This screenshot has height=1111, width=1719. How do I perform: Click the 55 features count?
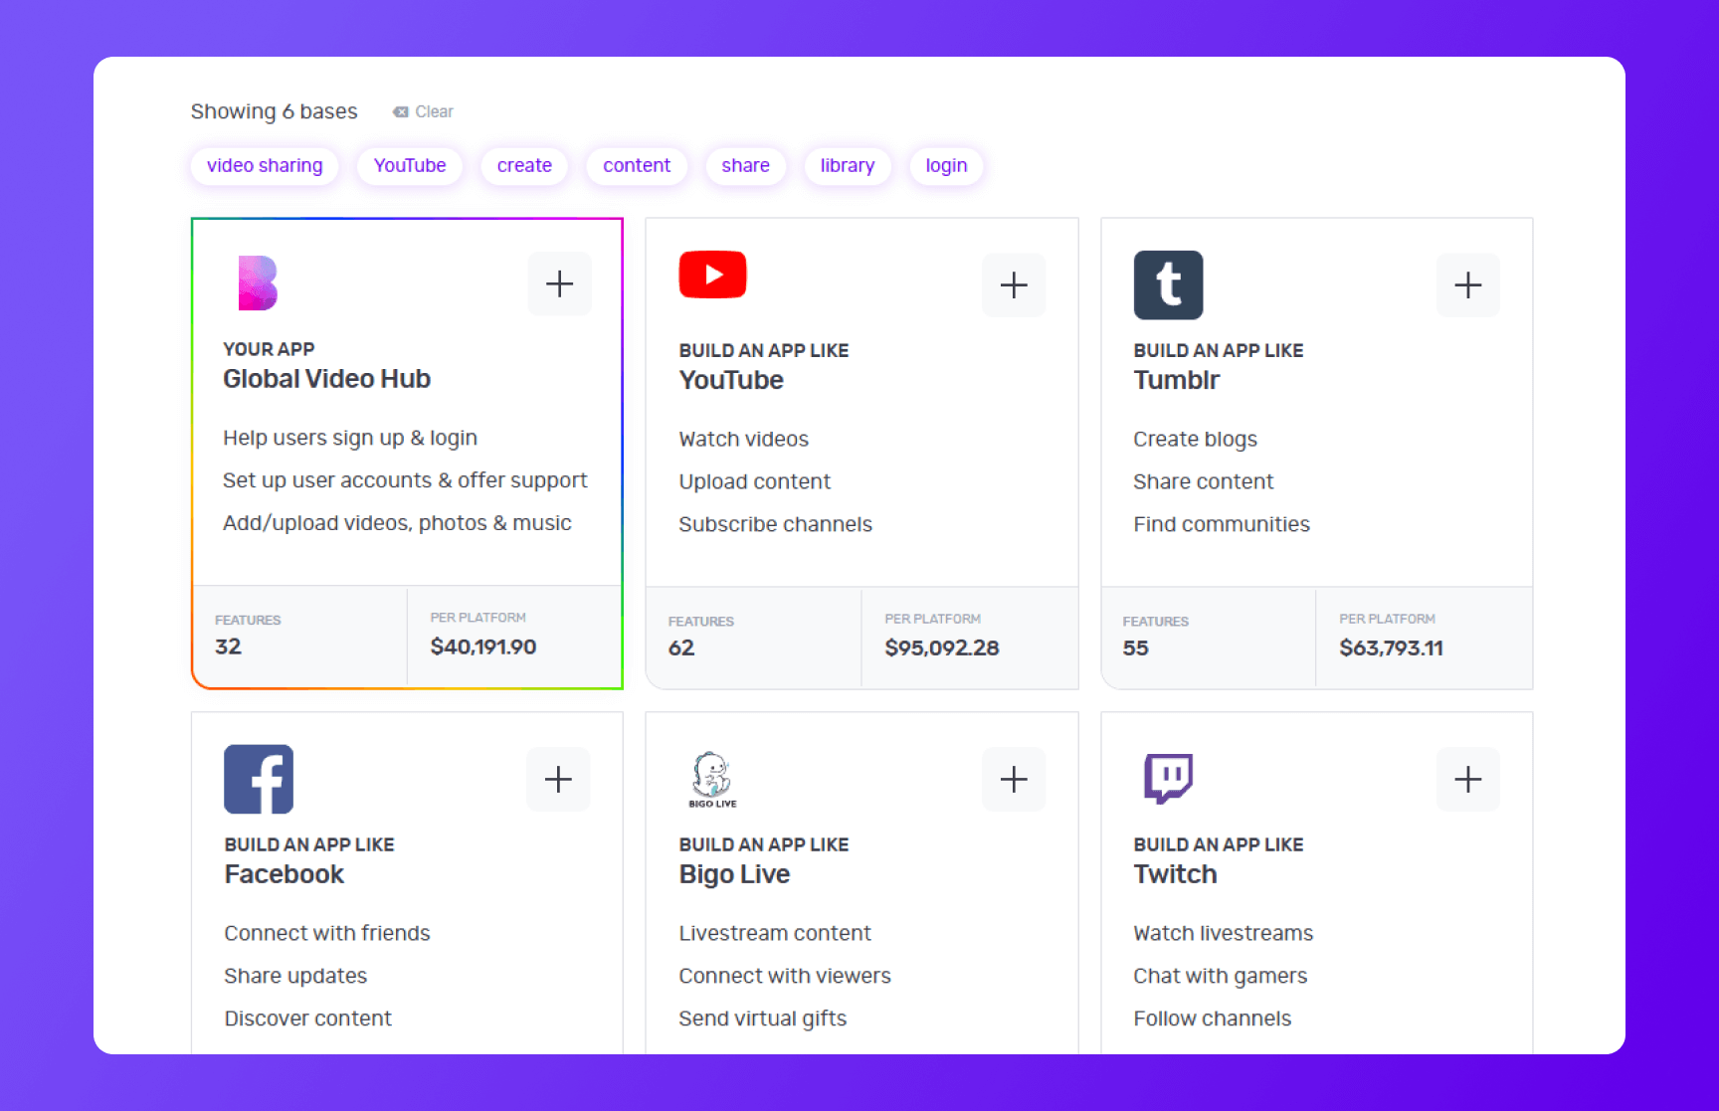pyautogui.click(x=1135, y=648)
